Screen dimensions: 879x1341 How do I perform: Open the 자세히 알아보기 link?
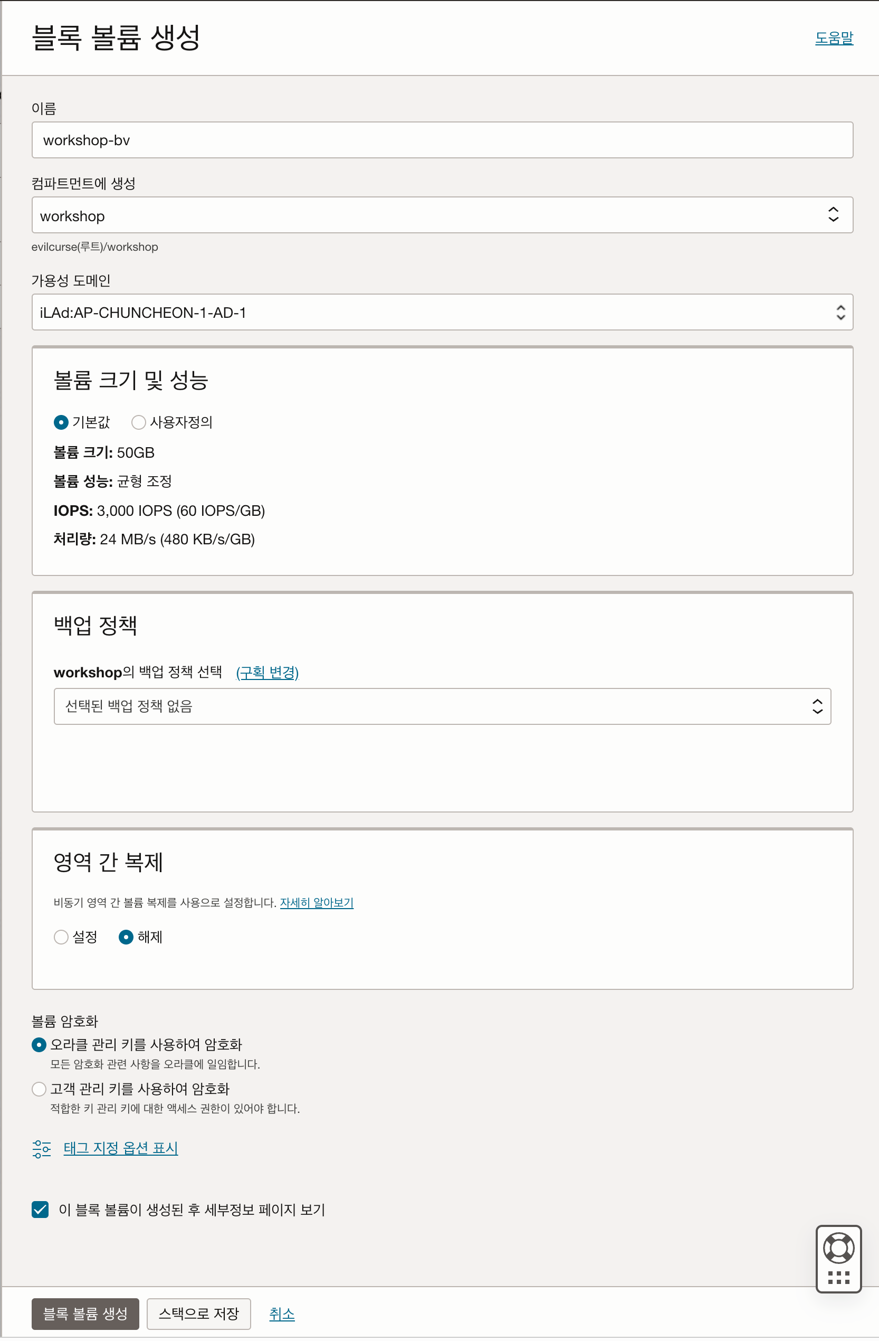(x=317, y=902)
